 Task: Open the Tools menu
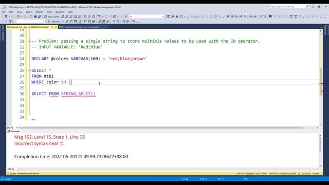(49, 12)
